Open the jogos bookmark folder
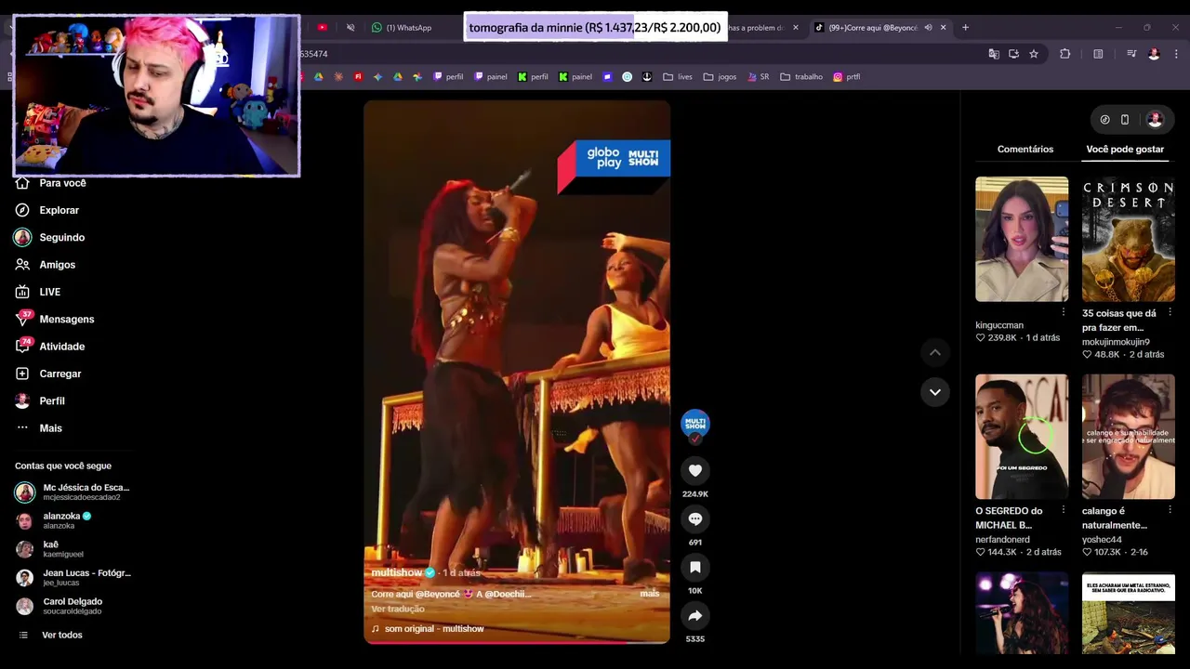This screenshot has height=669, width=1190. (x=720, y=77)
